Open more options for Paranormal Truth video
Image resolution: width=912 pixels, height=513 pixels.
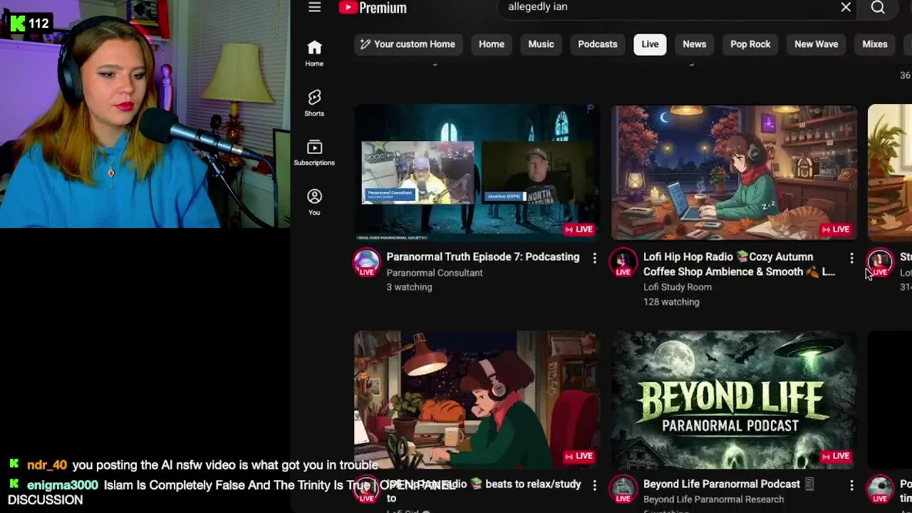[x=594, y=258]
